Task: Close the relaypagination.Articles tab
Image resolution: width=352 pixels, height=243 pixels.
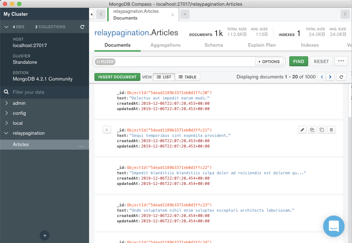Action: pyautogui.click(x=172, y=15)
